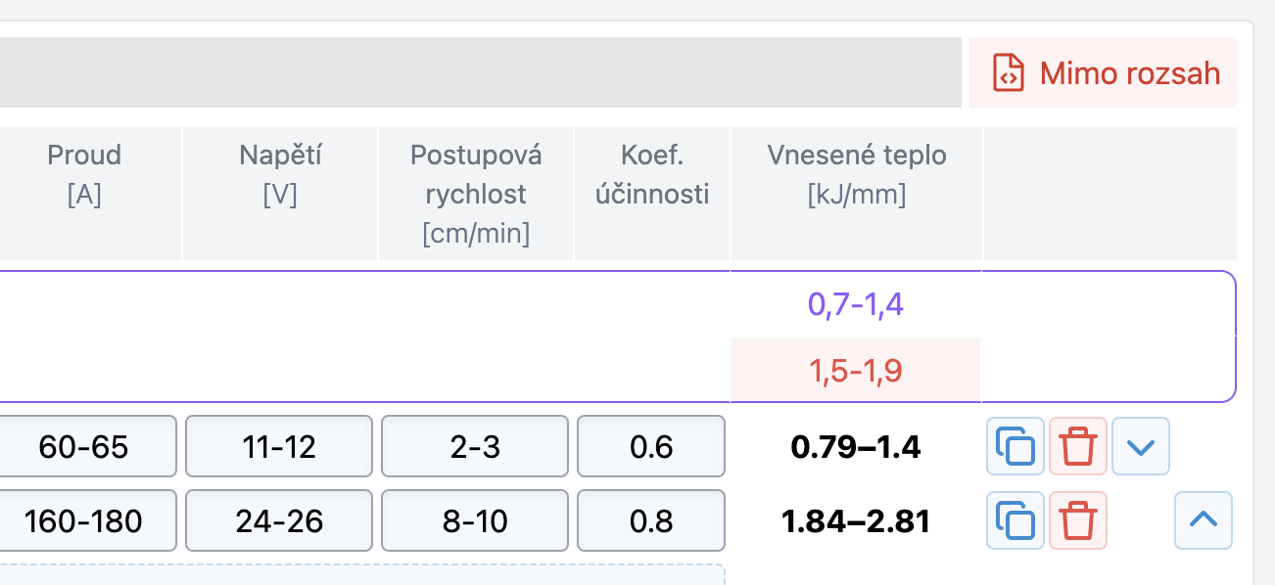Select the Proud [A] column header
This screenshot has height=585, width=1275.
pos(84,174)
